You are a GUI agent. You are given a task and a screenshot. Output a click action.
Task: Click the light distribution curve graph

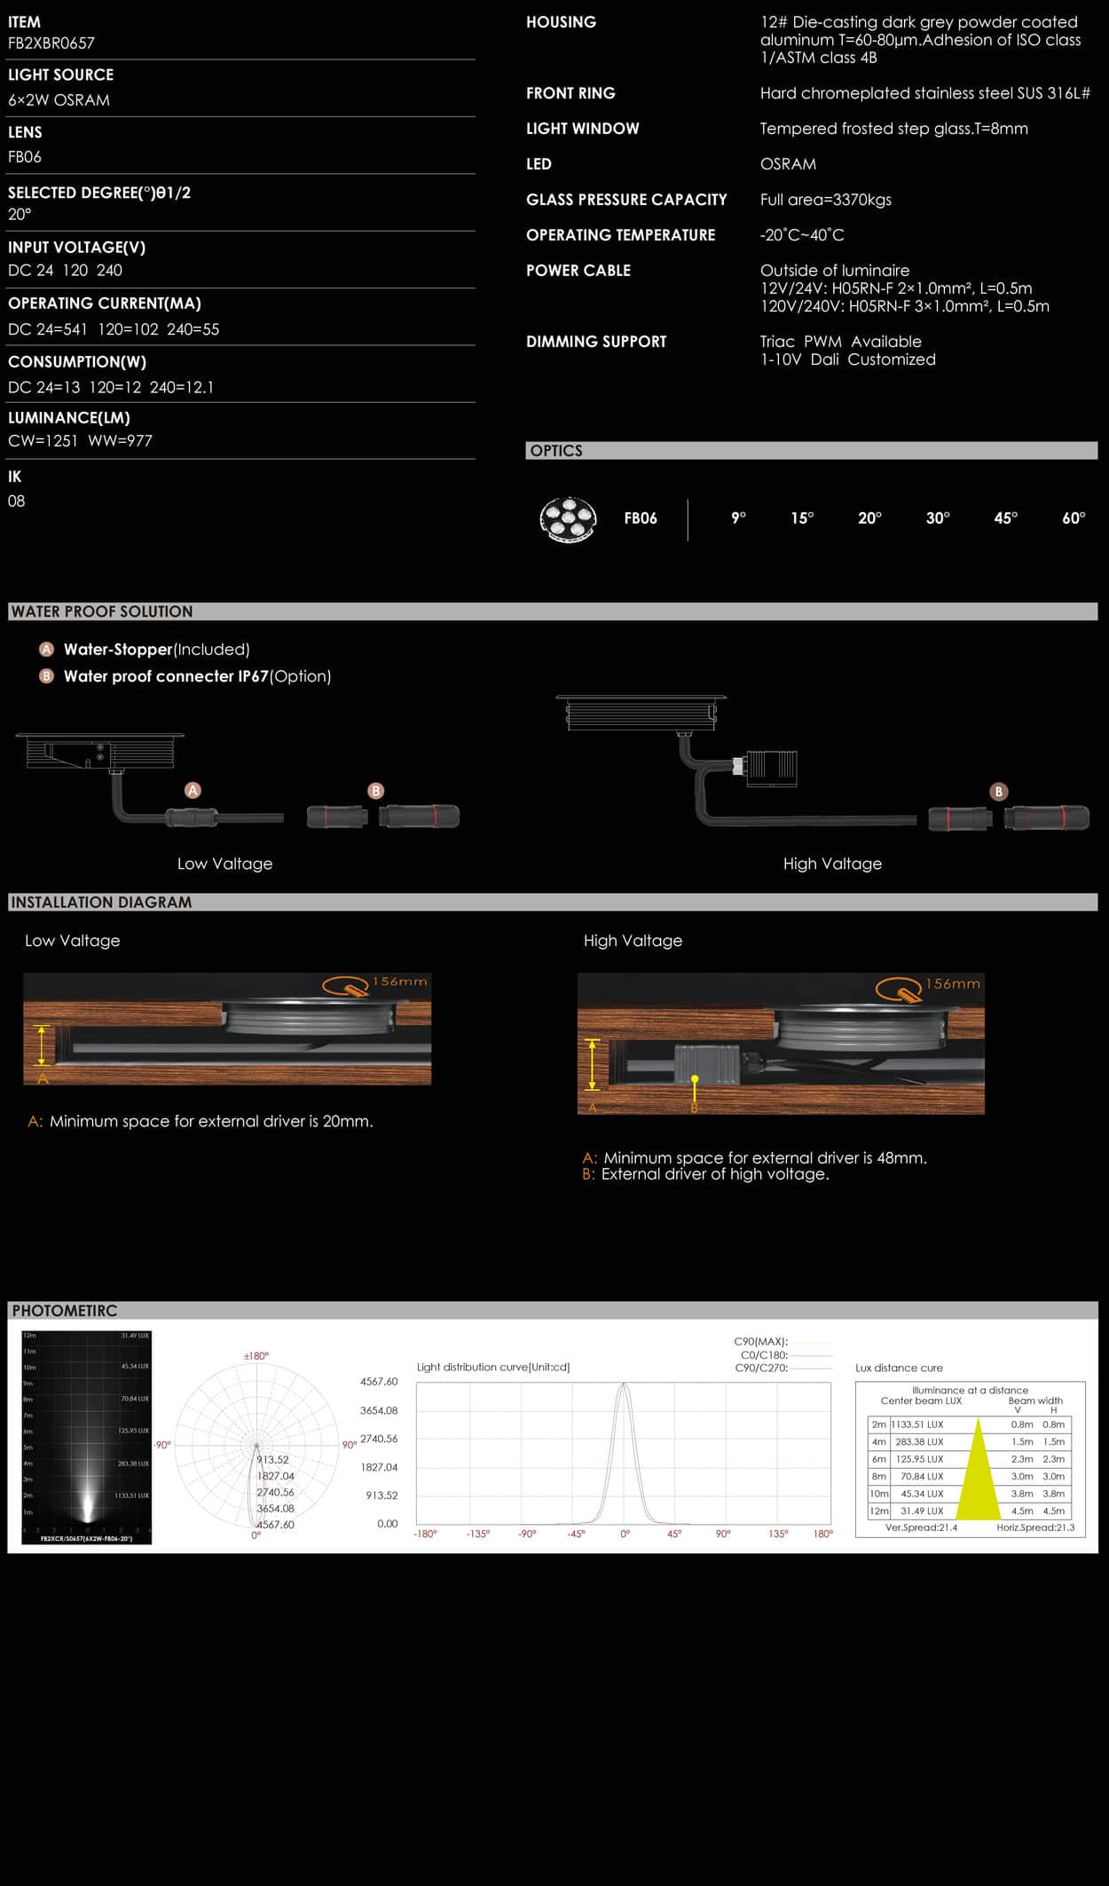click(624, 1453)
